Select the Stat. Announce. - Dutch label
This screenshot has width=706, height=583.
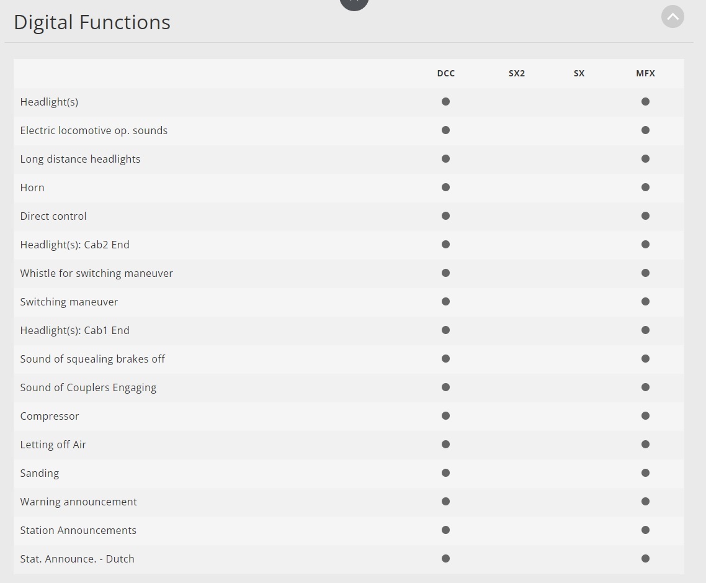pyautogui.click(x=77, y=559)
